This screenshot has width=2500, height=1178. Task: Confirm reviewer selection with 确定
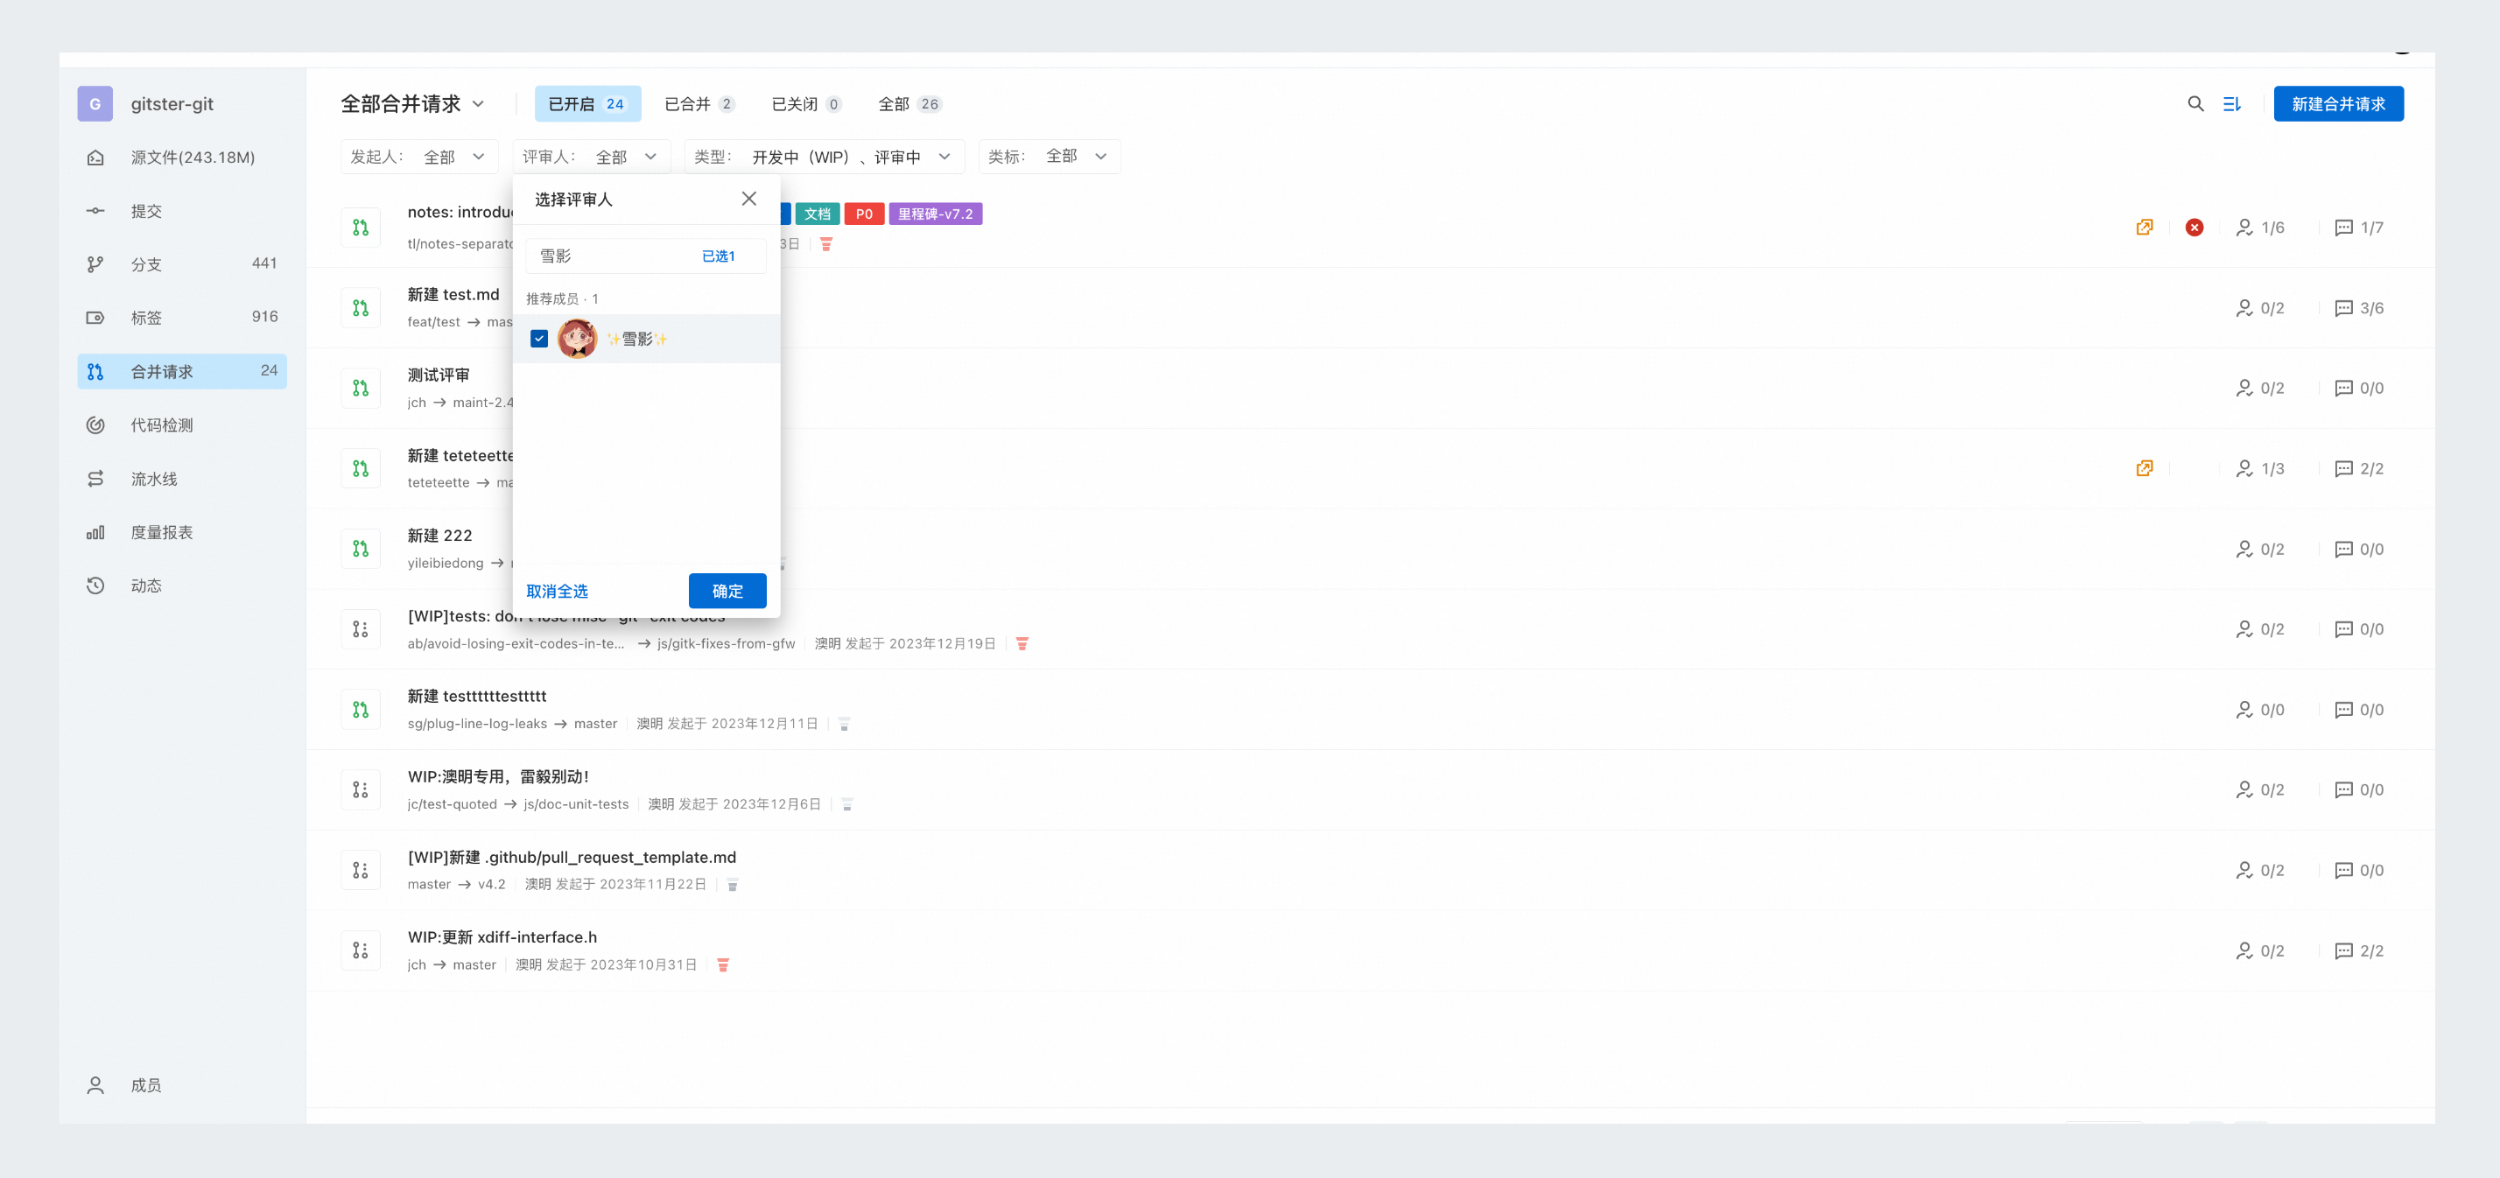tap(727, 591)
